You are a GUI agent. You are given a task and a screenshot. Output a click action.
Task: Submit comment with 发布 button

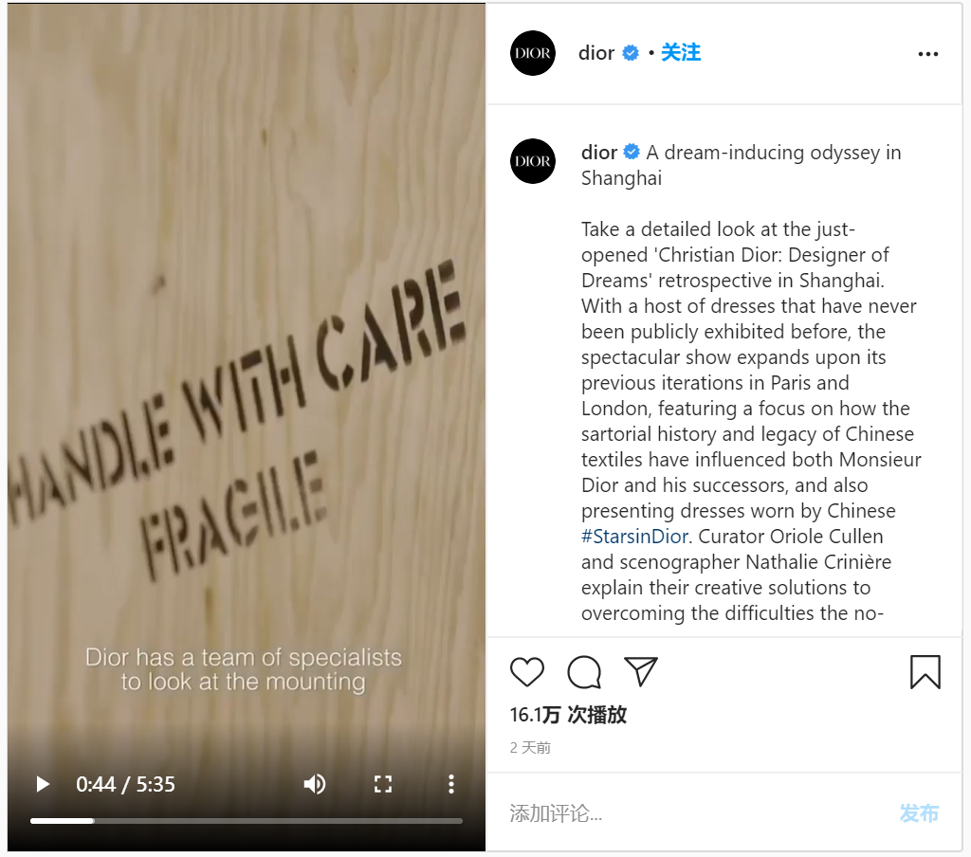pyautogui.click(x=919, y=813)
